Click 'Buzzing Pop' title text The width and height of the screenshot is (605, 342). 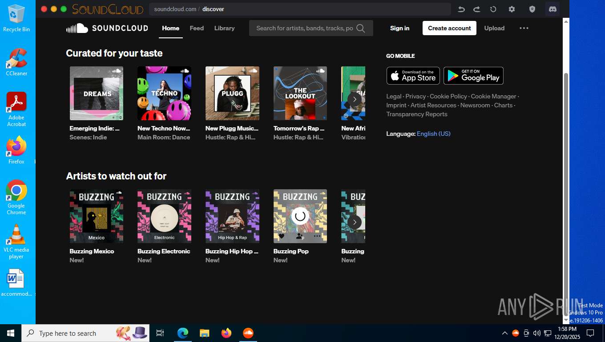(x=291, y=251)
